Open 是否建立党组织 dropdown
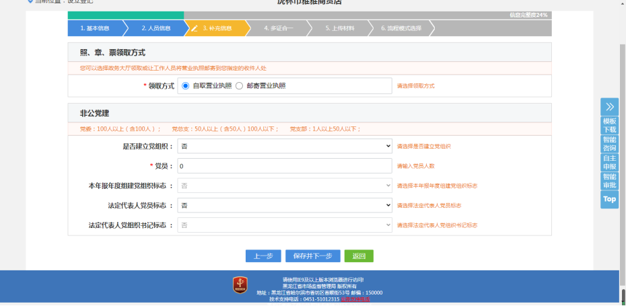Image resolution: width=626 pixels, height=306 pixels. pyautogui.click(x=285, y=147)
